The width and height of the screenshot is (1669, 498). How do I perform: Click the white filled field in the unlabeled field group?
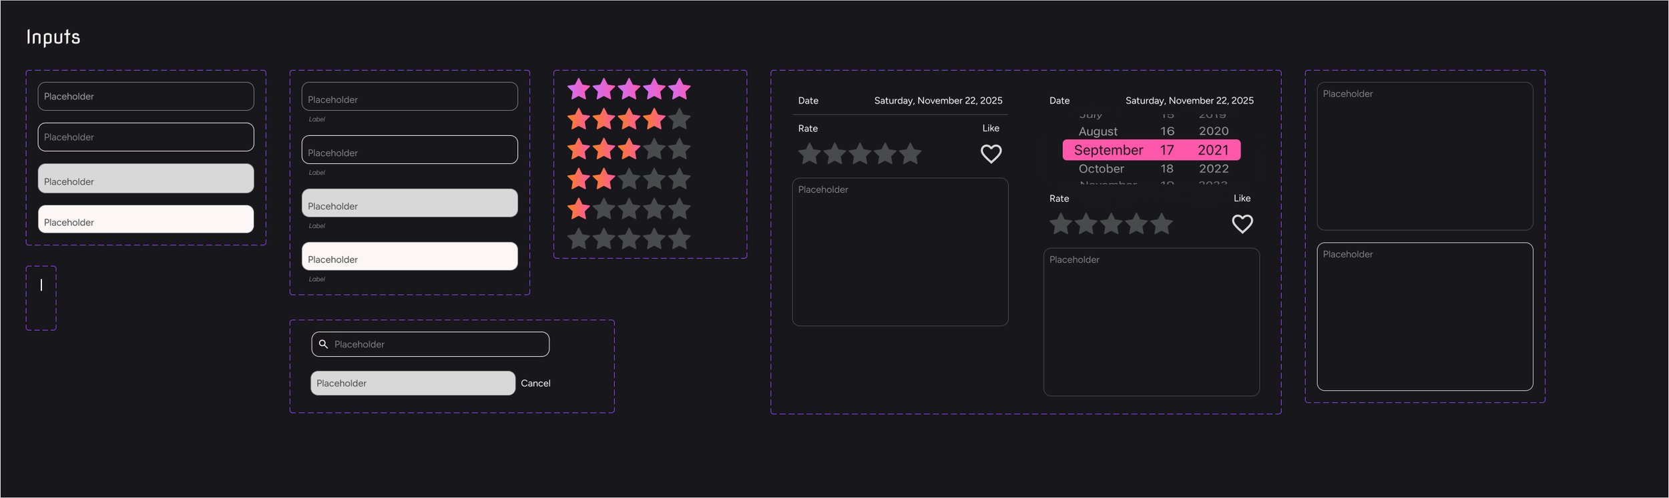click(146, 219)
